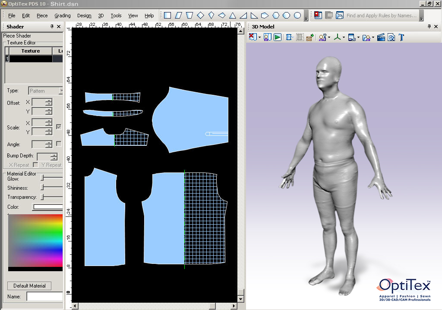Expand the avatar properties dropdown arrow
442x310 pixels.
click(329, 37)
